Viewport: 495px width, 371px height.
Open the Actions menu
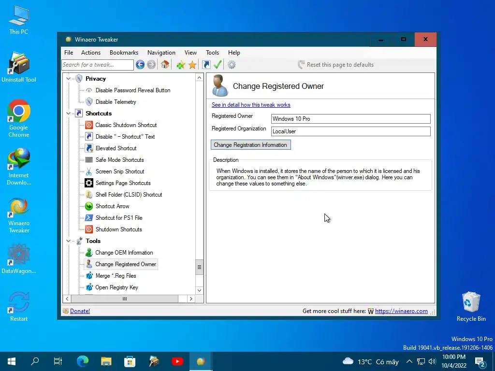91,53
